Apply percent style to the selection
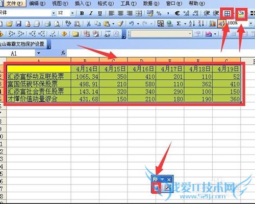 point(159,13)
